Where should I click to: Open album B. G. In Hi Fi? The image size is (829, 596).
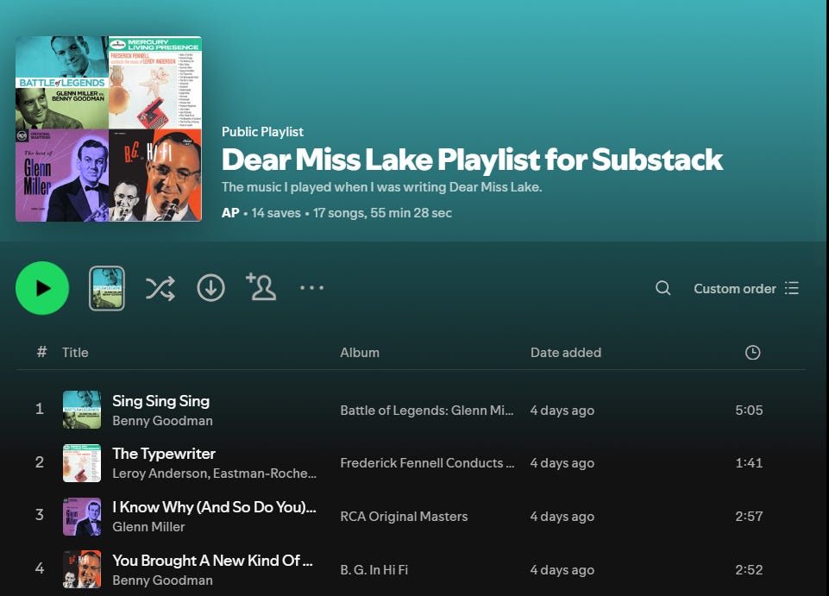click(x=374, y=570)
